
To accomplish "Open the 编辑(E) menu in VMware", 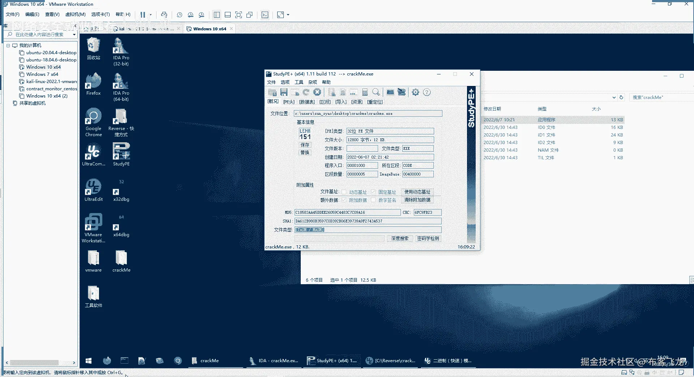I will tap(32, 14).
